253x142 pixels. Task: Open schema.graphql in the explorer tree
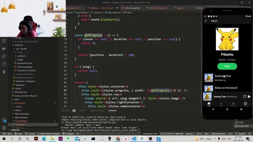pos(25,67)
